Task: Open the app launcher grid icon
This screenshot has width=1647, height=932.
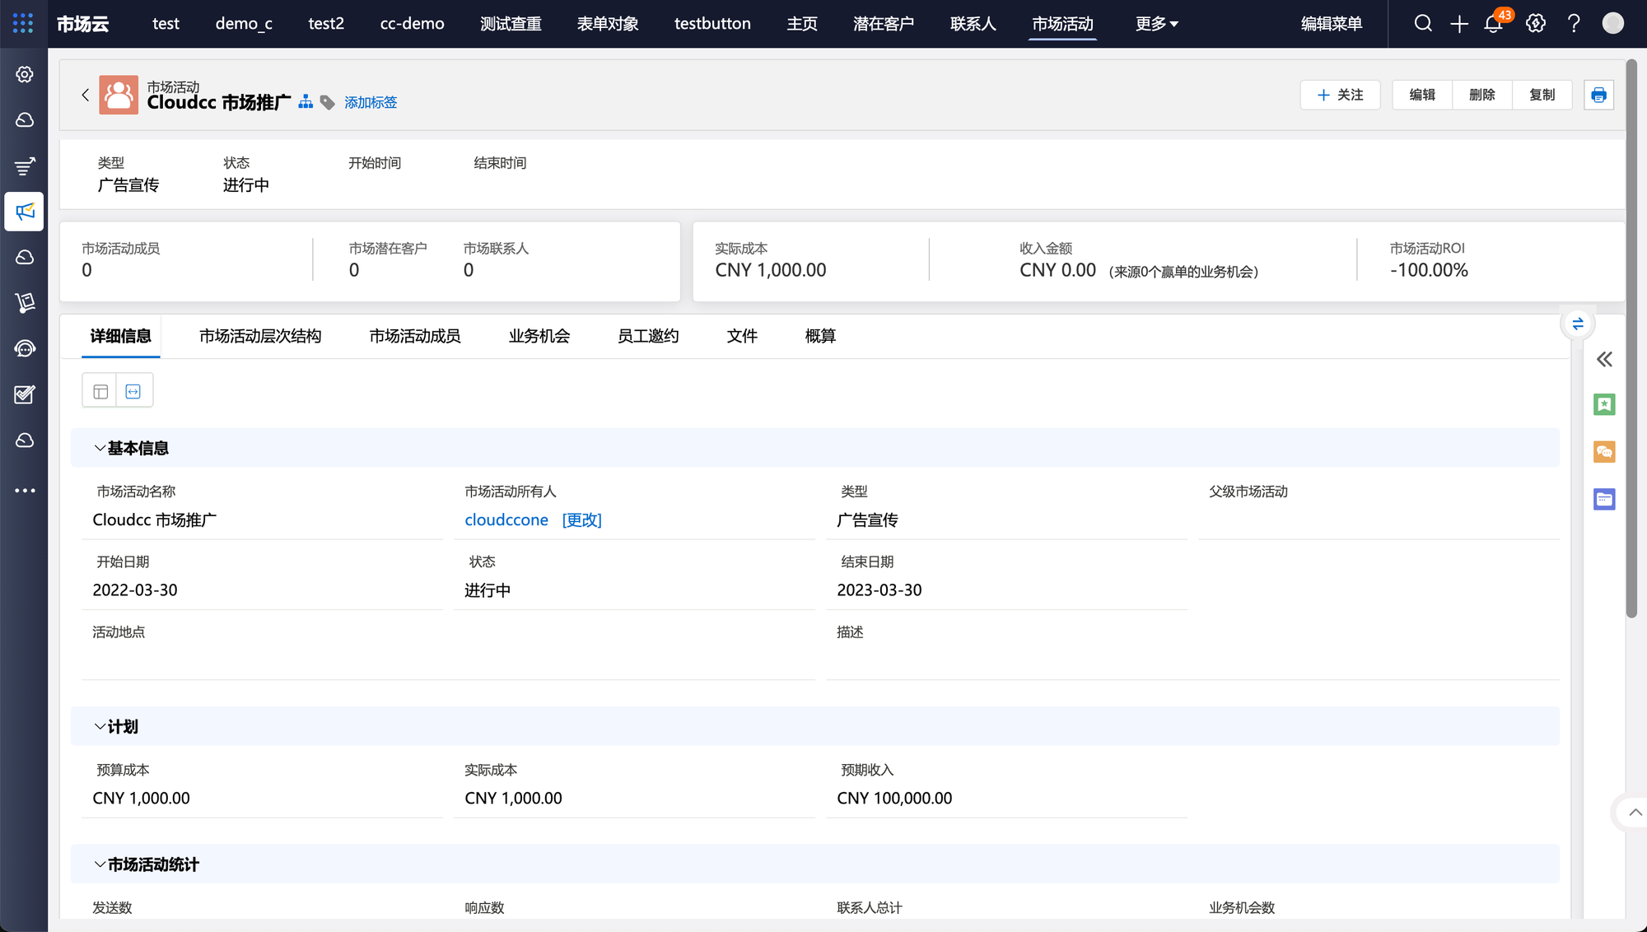Action: 23,23
